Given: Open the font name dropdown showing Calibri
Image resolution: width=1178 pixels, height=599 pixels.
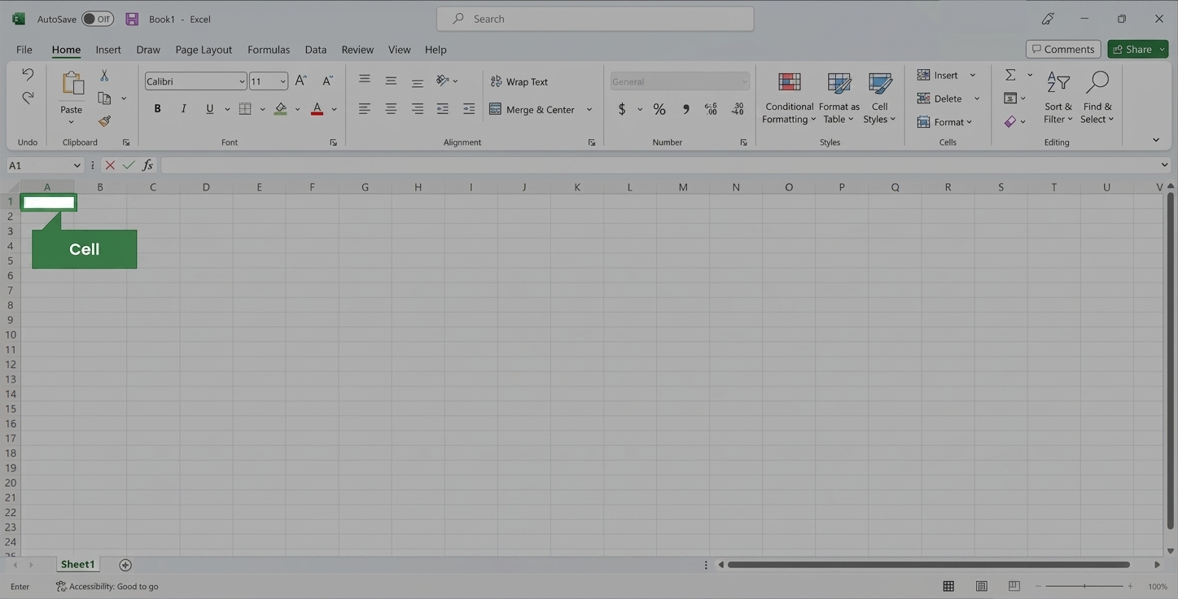Looking at the screenshot, I should click(x=242, y=81).
